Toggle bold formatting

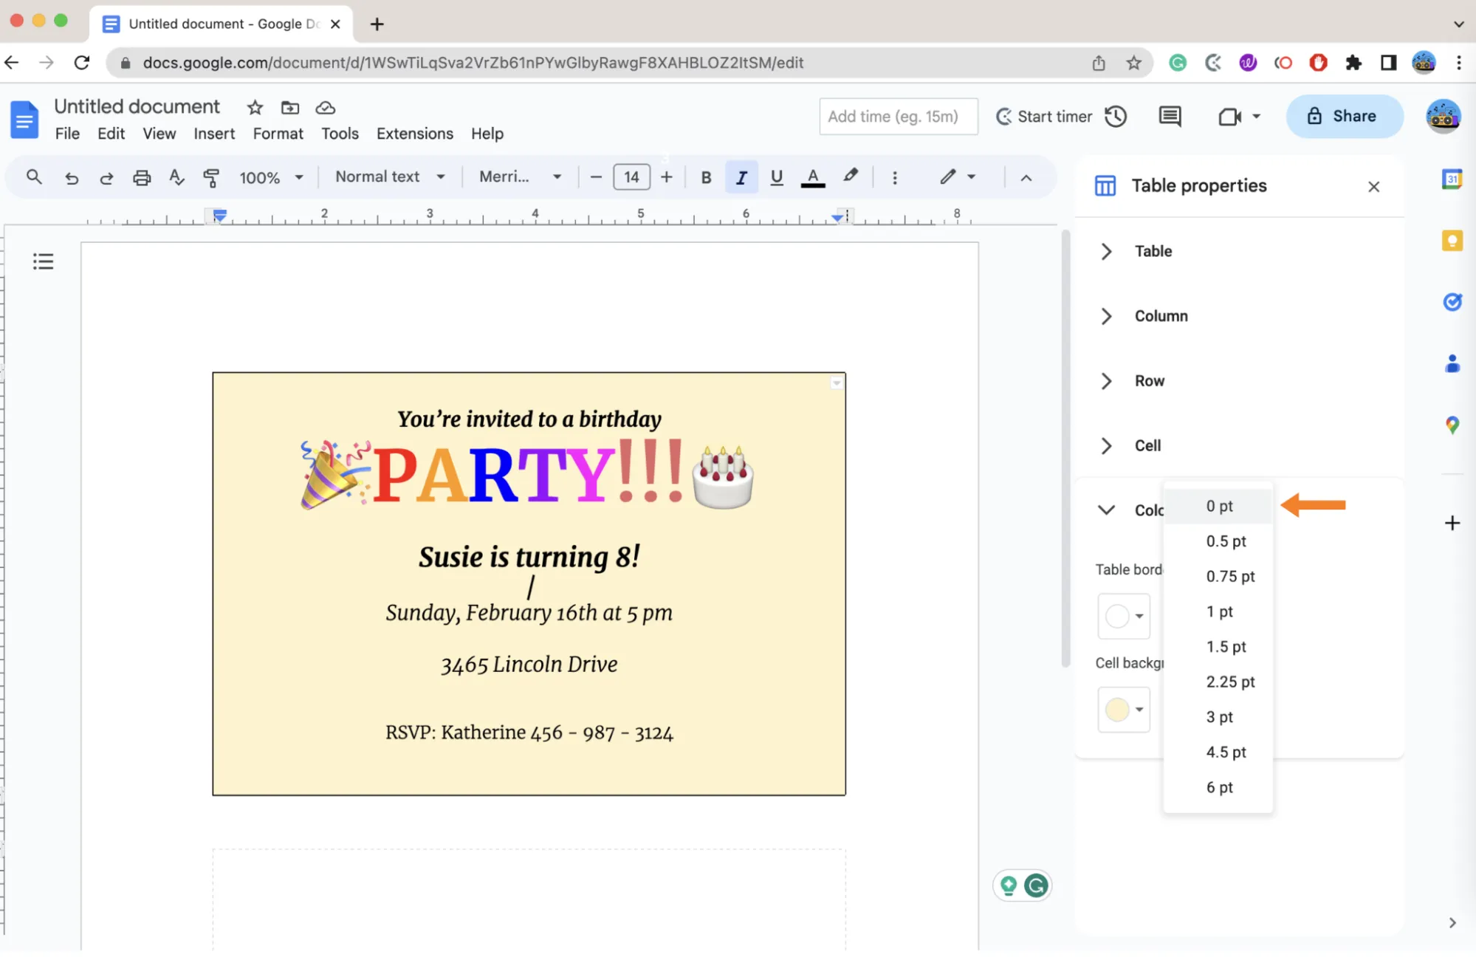click(706, 178)
